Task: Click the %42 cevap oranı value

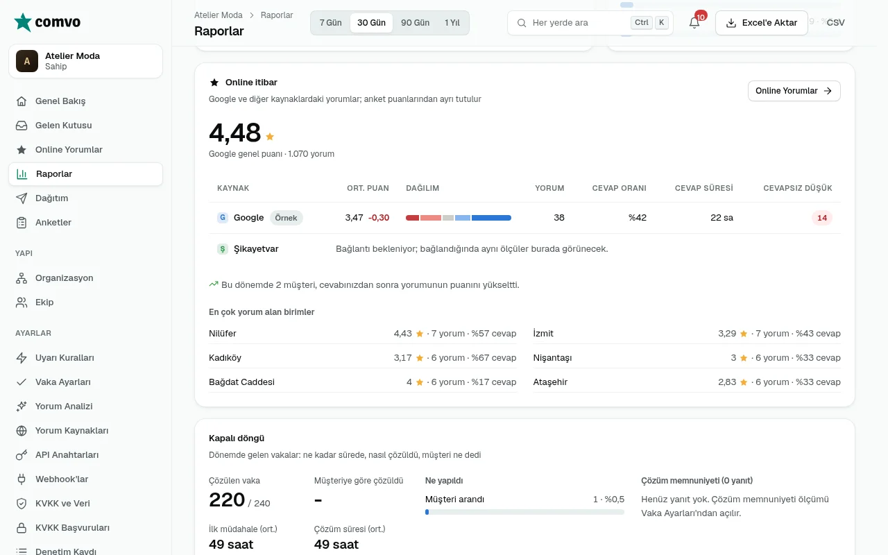Action: point(638,218)
